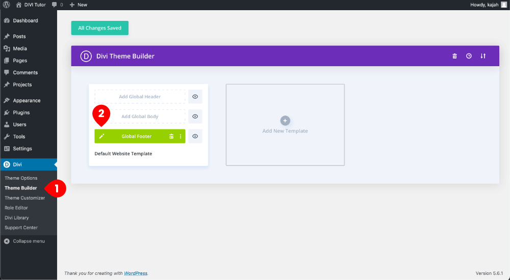Open history clock icon in purple header

[x=469, y=56]
